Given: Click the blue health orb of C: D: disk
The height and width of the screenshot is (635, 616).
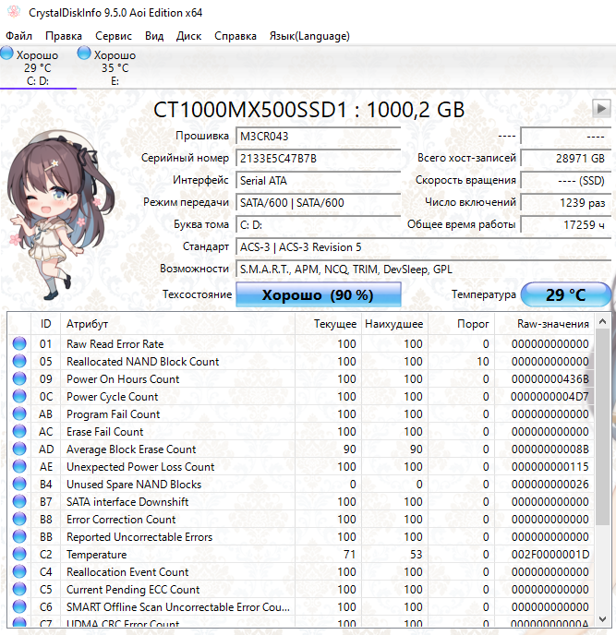Looking at the screenshot, I should tap(6, 53).
